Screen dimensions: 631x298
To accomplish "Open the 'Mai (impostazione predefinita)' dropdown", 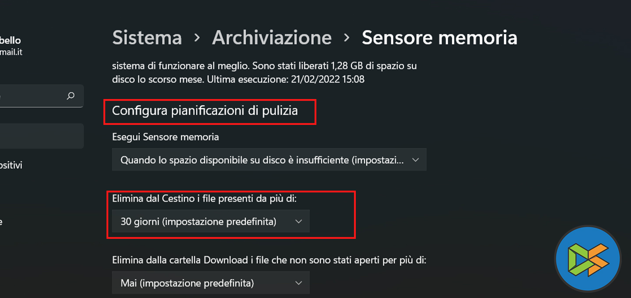I will [210, 283].
